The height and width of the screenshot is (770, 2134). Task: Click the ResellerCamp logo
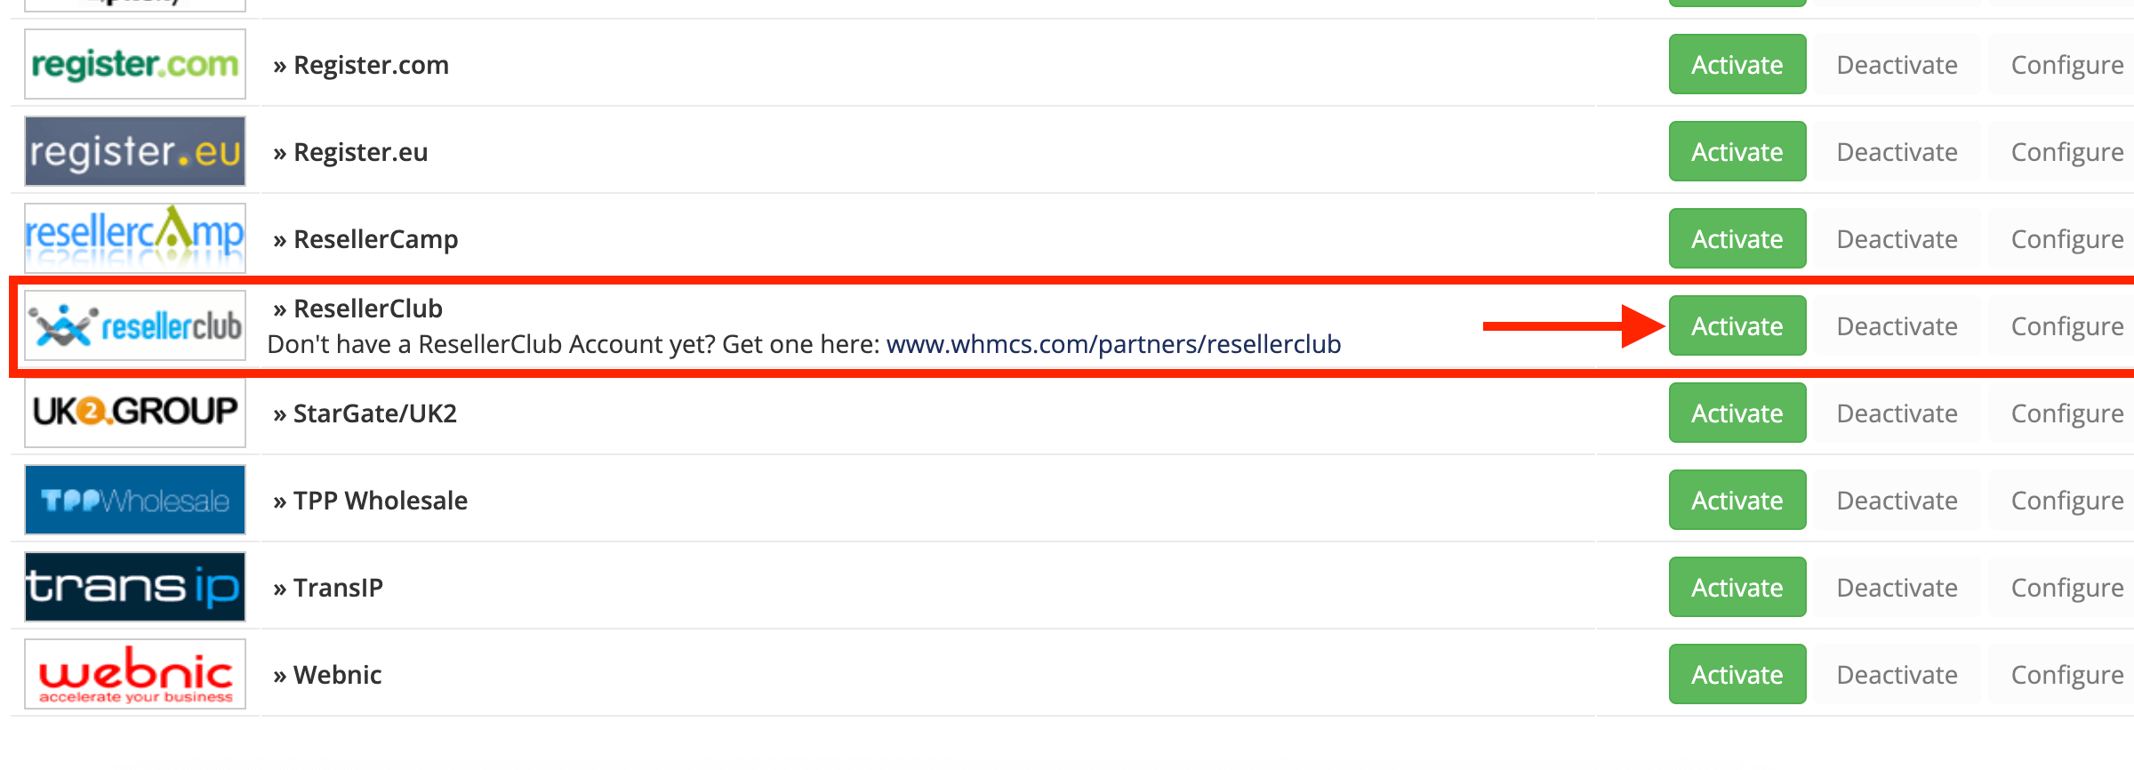pyautogui.click(x=135, y=238)
